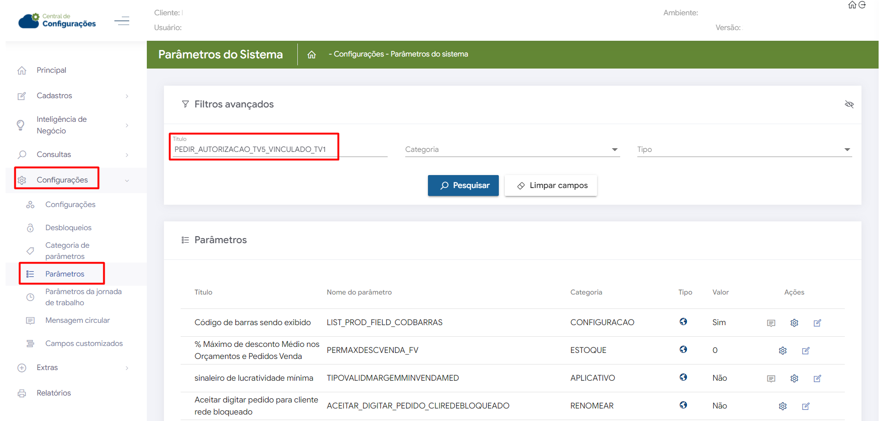The height and width of the screenshot is (421, 880).
Task: Click edit icon for ACEITAR_DIGITAR_PEDIDO_CLIREDEBLOQUEADO row
Action: click(x=805, y=406)
